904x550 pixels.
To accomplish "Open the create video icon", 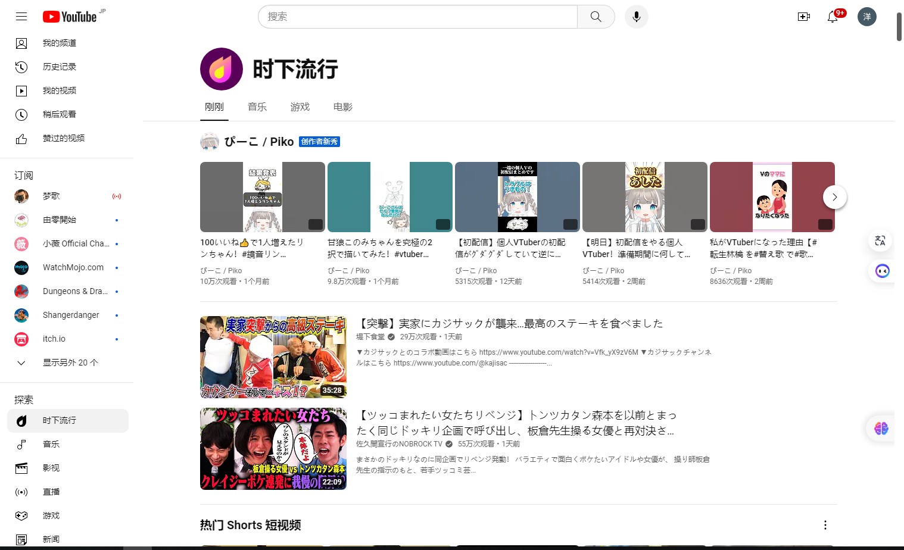I will click(x=803, y=17).
